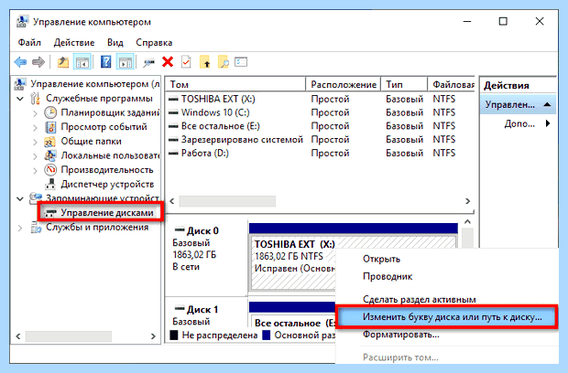This screenshot has width=568, height=373.
Task: Toggle the action pane toolbar icon
Action: click(126, 62)
